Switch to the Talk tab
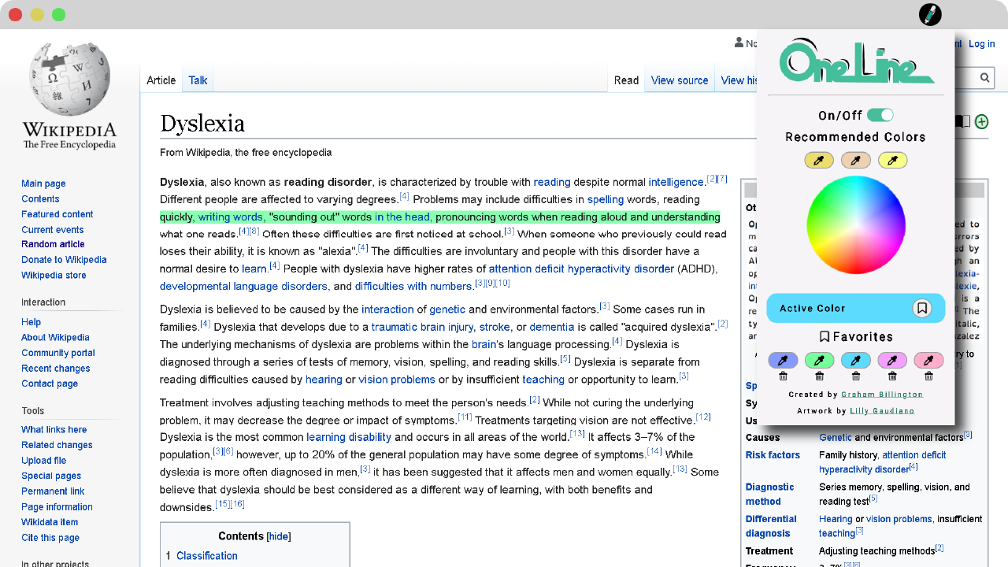Image resolution: width=1008 pixels, height=567 pixels. [197, 80]
